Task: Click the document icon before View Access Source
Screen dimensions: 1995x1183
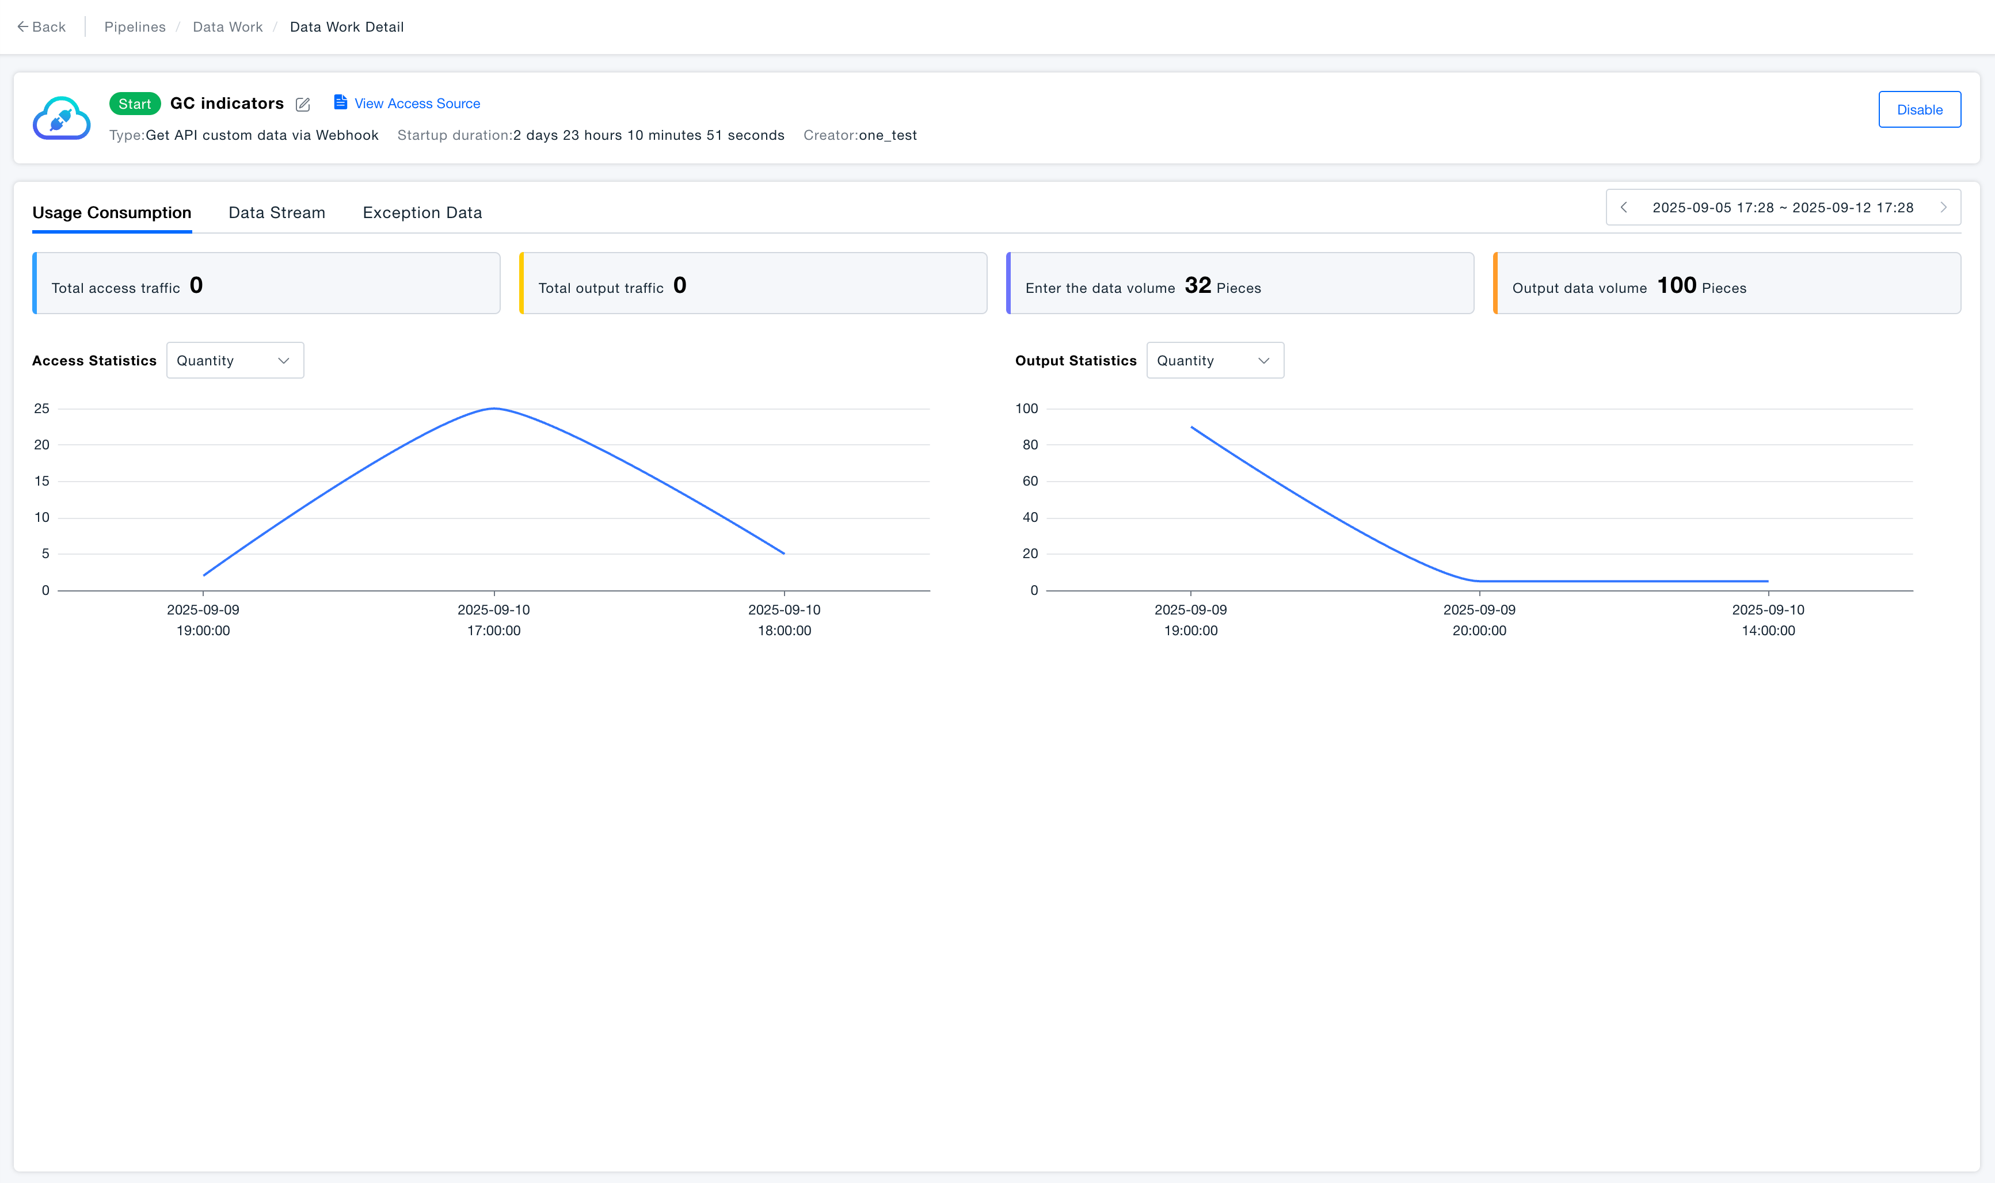Action: tap(341, 102)
